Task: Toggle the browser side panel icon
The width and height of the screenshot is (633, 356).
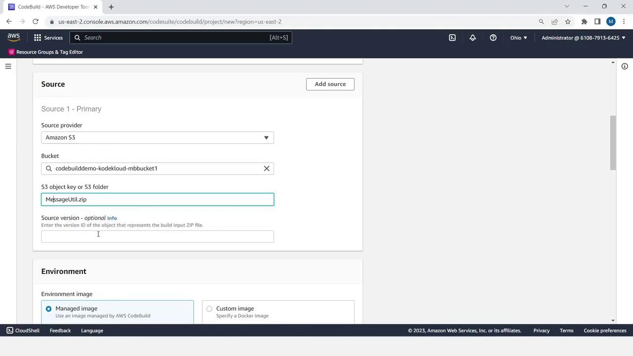Action: [x=597, y=22]
